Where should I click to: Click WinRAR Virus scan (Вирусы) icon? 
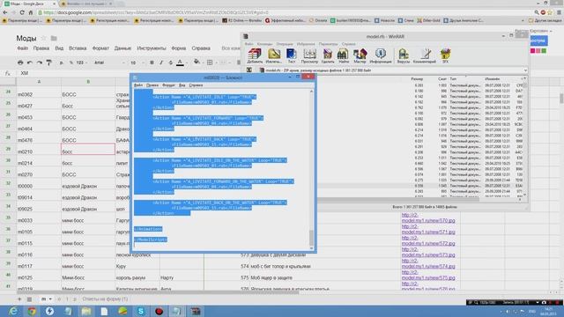pos(404,55)
